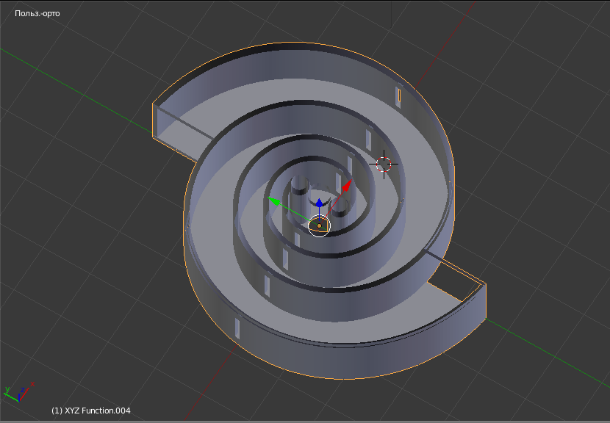610x423 pixels.
Task: Click the blue Z-axis manipulator arrow
Action: 319,203
